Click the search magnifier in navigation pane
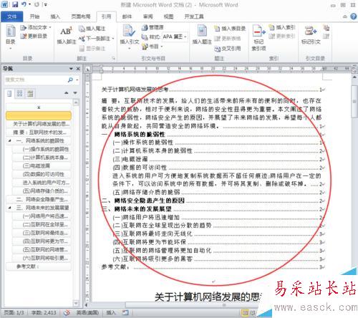The image size is (358, 318). click(x=70, y=79)
